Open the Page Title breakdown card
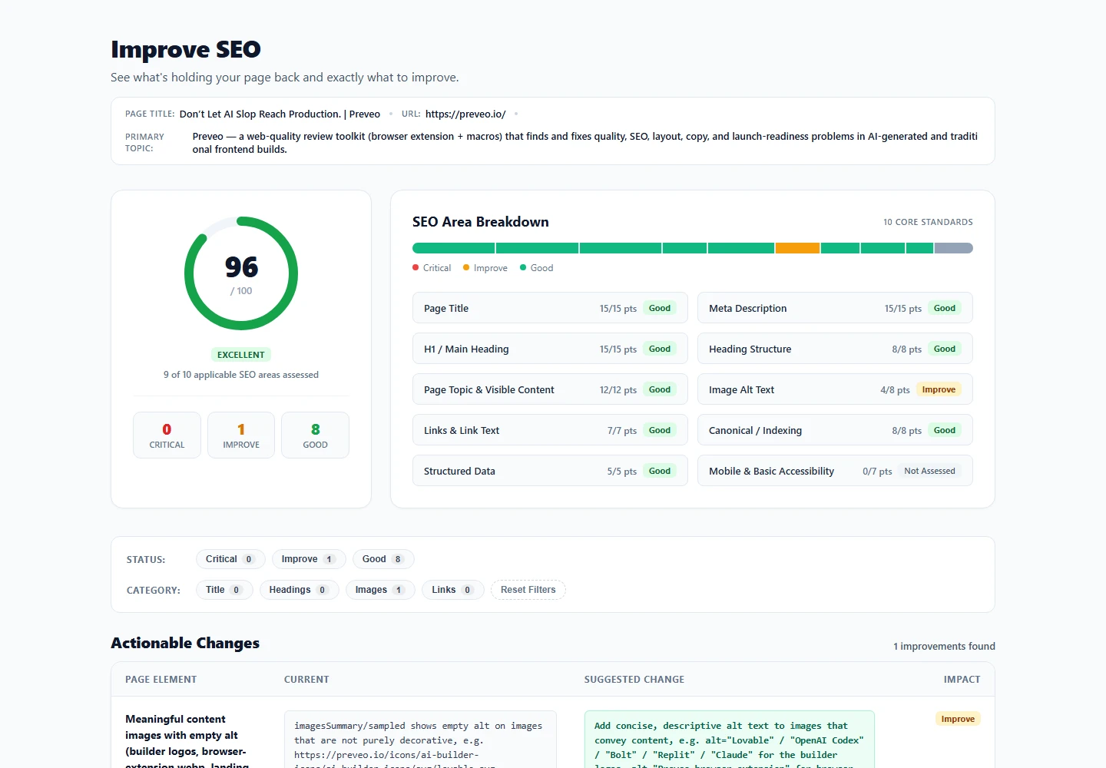The height and width of the screenshot is (768, 1106). 550,308
